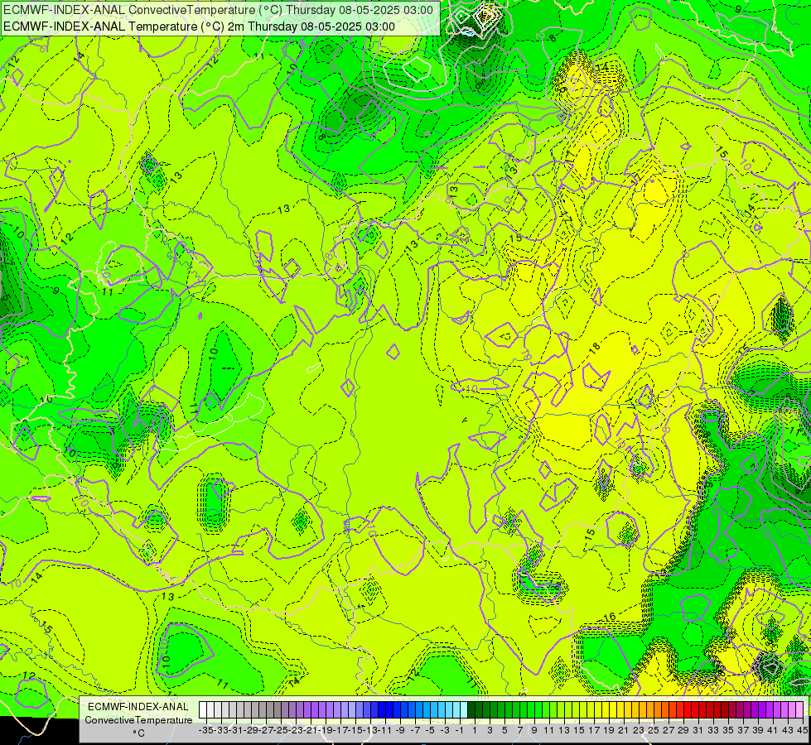Click the 31 value on the legend scale
811x745 pixels.
(x=698, y=731)
